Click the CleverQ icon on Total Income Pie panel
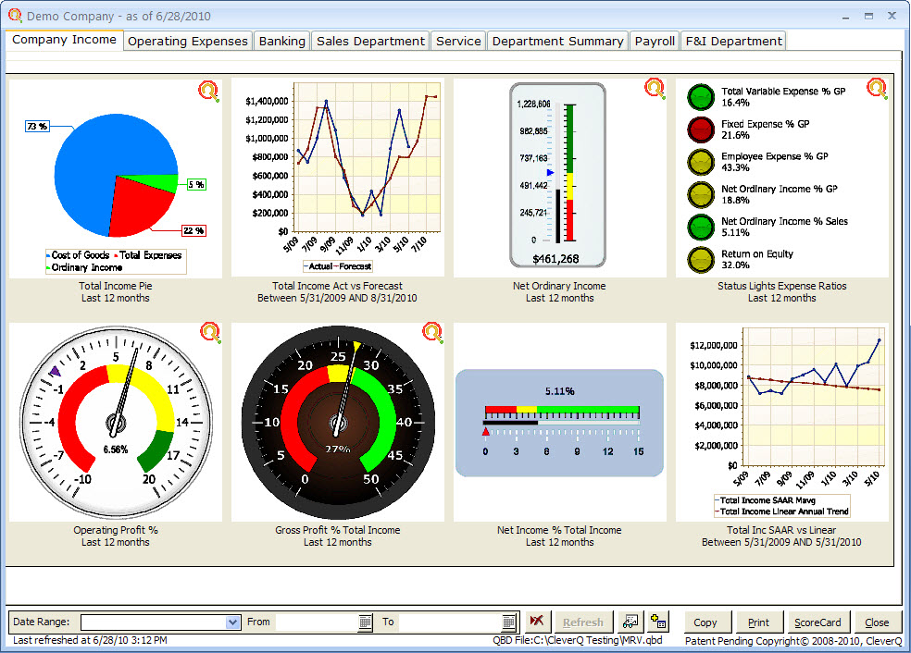The image size is (911, 653). (208, 88)
